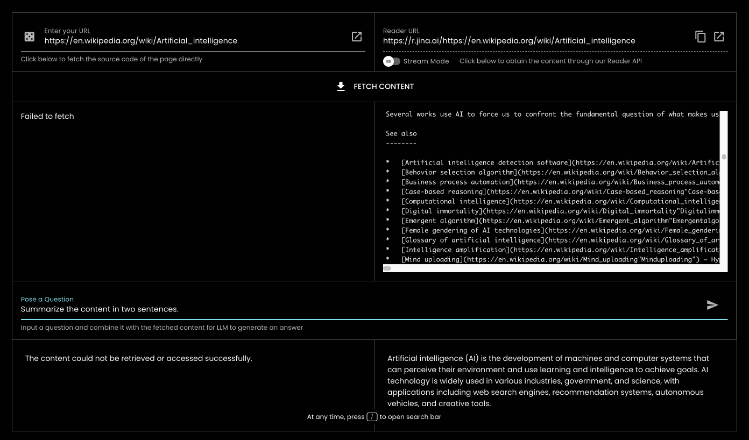This screenshot has height=440, width=749.
Task: Click the Enter your URL input field
Action: click(x=140, y=40)
